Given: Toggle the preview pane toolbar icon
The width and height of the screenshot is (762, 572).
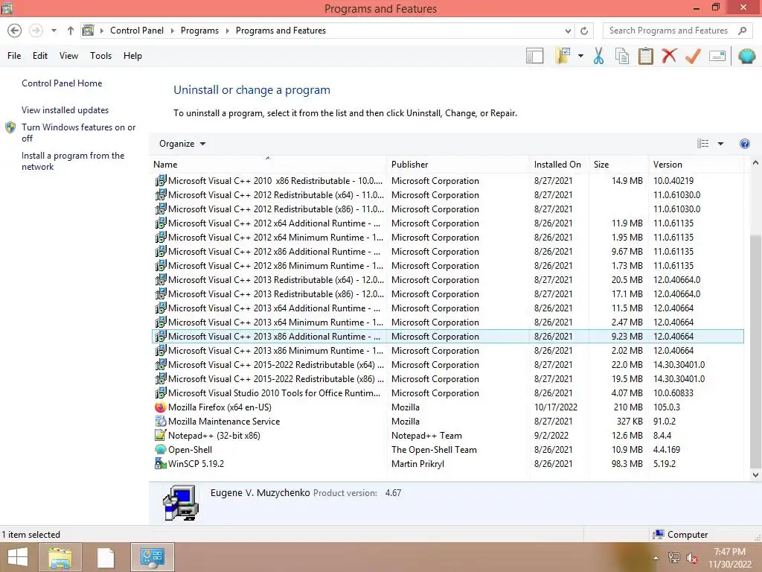Looking at the screenshot, I should tap(534, 56).
